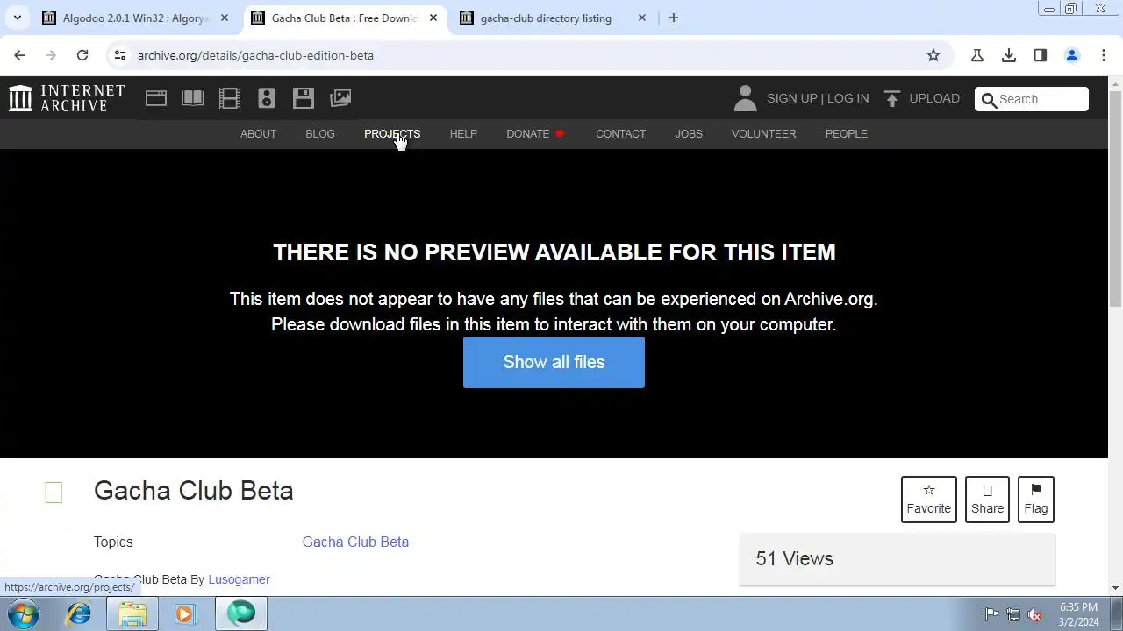1123x631 pixels.
Task: Click the search magnifier icon
Action: click(x=989, y=99)
